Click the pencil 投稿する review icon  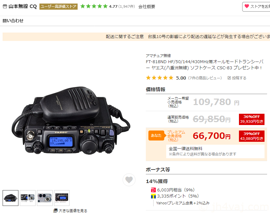[229, 78]
